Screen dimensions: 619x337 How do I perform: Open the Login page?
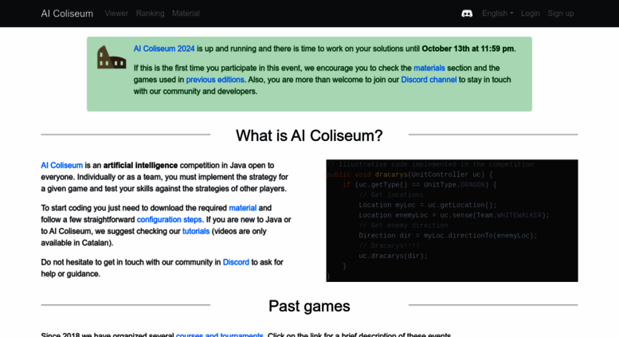(531, 14)
